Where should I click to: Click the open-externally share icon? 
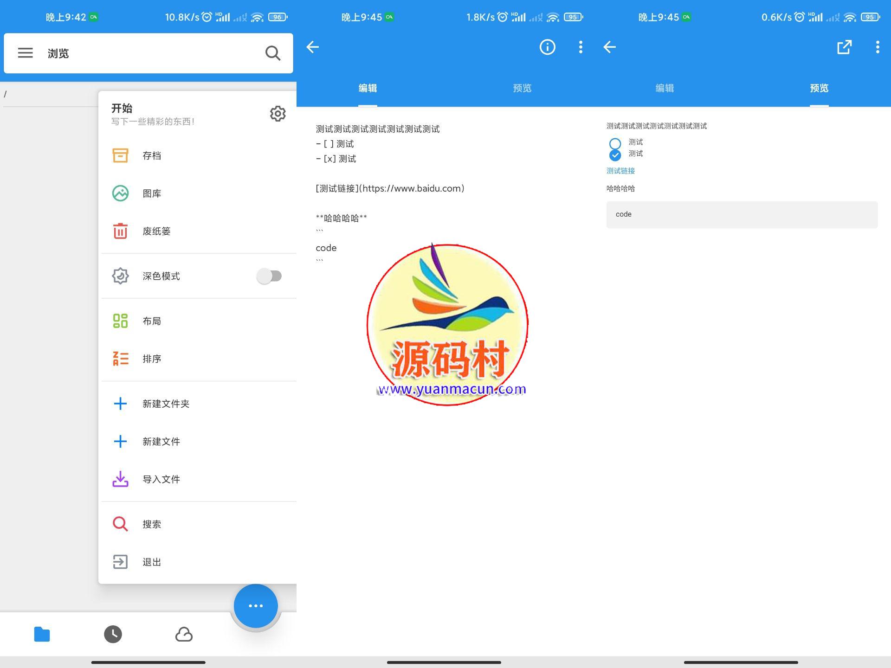[x=844, y=47]
